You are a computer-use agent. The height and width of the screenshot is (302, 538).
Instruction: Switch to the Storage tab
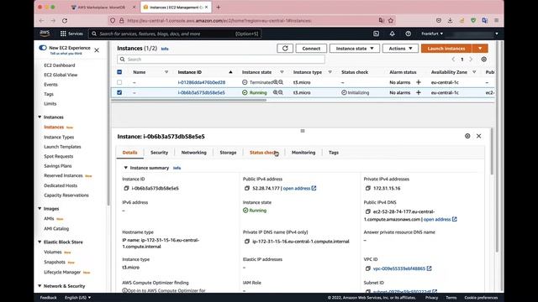point(228,153)
